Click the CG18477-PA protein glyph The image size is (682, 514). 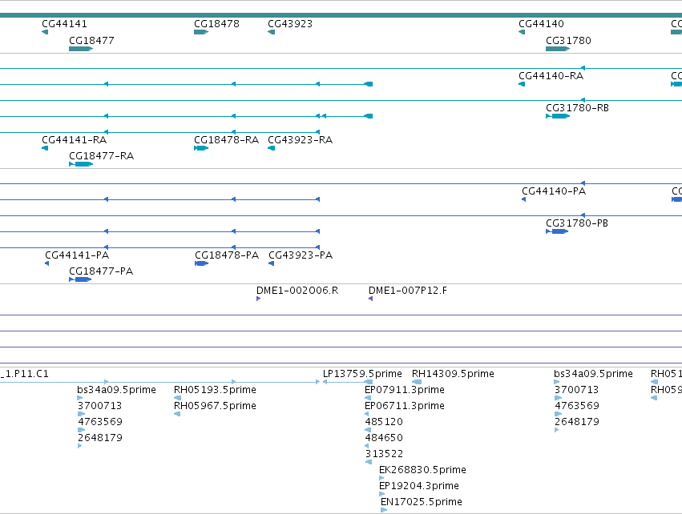tap(80, 279)
